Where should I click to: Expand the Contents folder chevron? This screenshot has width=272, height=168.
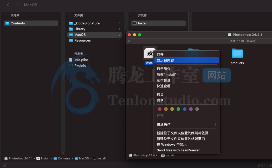(56, 23)
